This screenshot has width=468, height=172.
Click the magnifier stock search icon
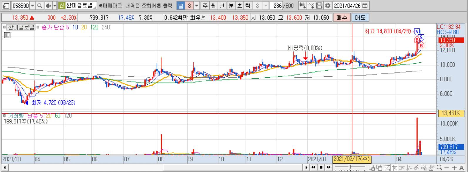click(x=40, y=6)
